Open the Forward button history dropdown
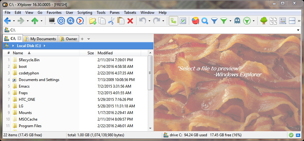304x141 pixels. click(x=28, y=21)
